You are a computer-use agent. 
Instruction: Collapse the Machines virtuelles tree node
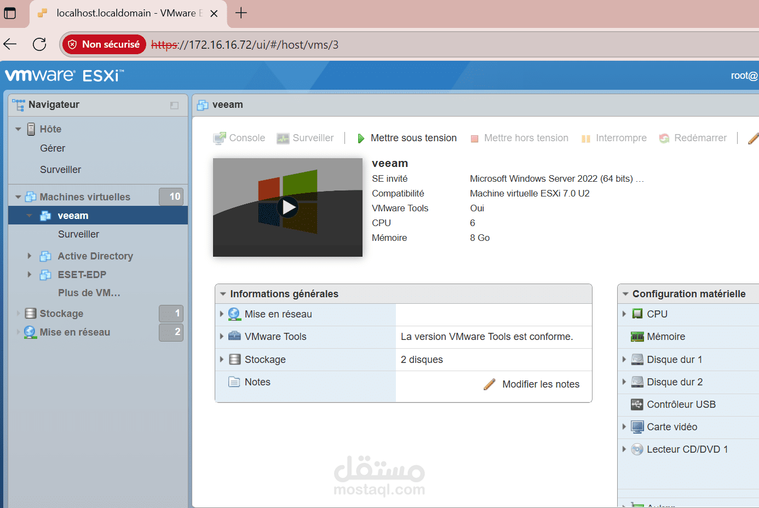tap(18, 197)
